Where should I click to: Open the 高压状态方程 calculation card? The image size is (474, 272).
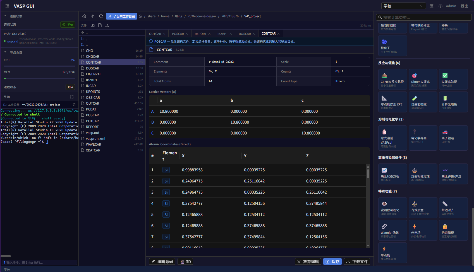click(392, 174)
